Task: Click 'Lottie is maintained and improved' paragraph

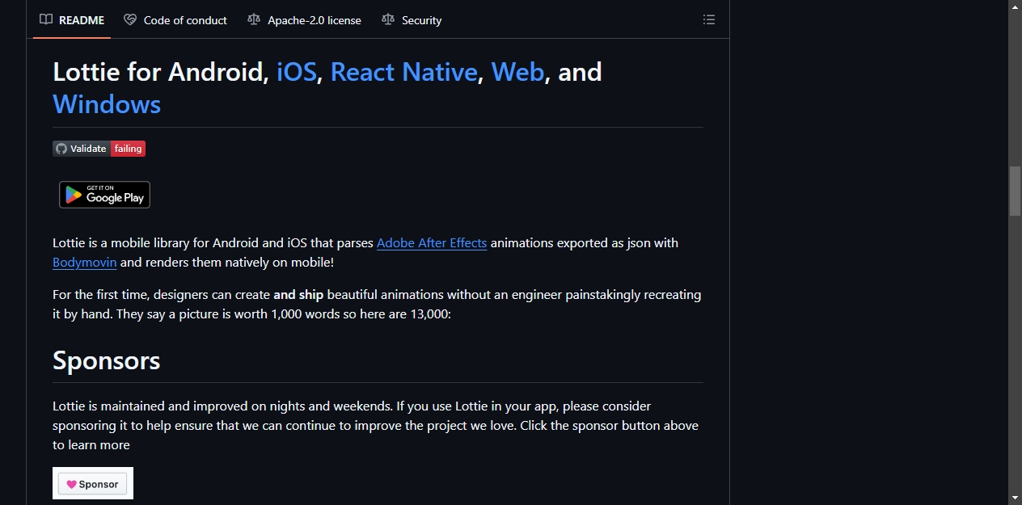Action: click(377, 425)
